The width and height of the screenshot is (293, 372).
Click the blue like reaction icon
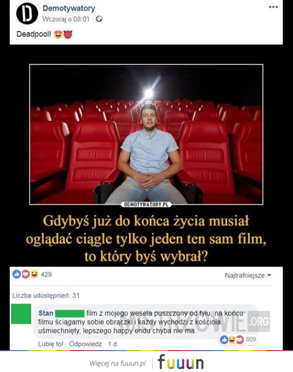(17, 274)
